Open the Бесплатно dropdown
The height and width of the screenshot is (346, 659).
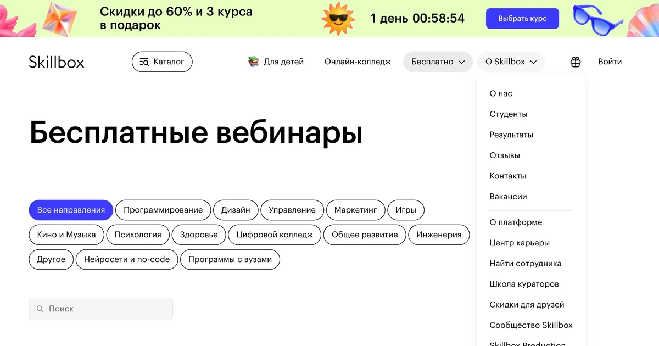(438, 62)
